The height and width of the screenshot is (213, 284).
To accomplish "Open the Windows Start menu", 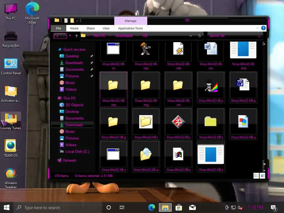I will point(7,207).
